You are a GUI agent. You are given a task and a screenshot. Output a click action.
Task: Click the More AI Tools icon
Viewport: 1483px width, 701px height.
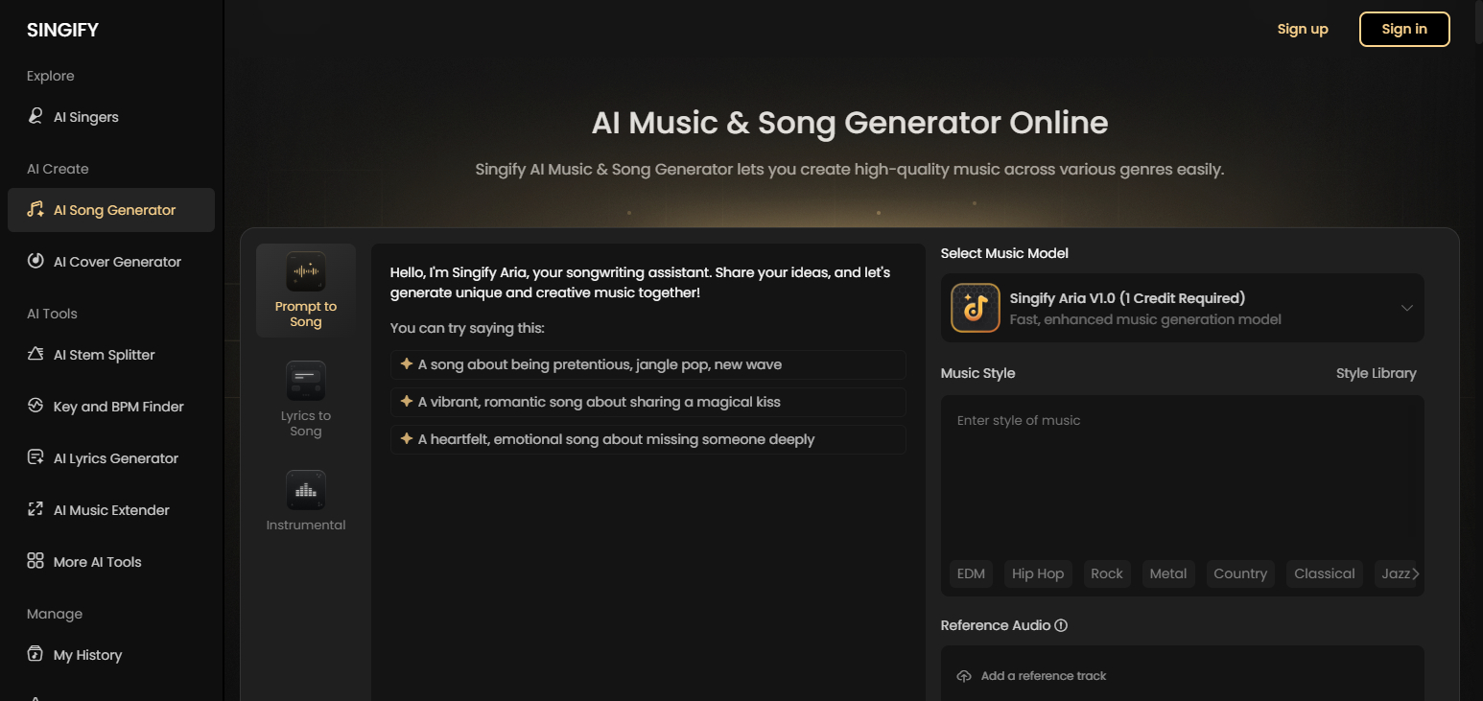(35, 561)
